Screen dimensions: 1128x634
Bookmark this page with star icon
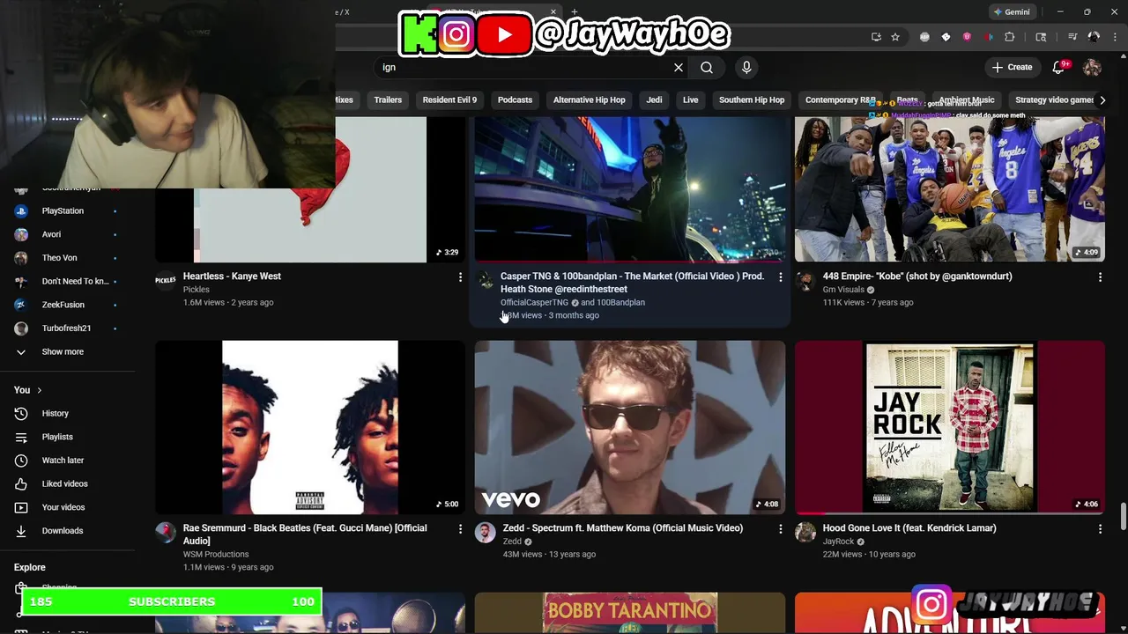click(895, 37)
